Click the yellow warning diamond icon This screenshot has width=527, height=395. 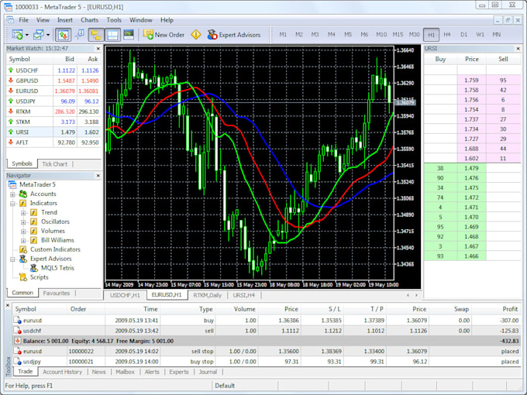click(196, 35)
